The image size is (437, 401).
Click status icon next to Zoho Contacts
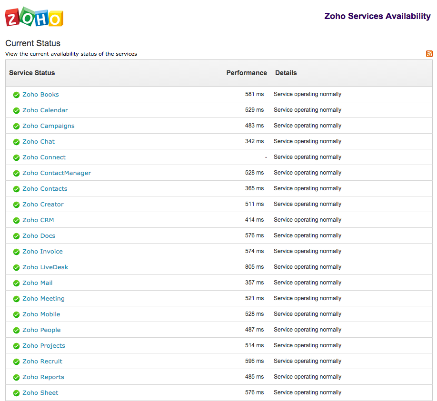tap(17, 189)
